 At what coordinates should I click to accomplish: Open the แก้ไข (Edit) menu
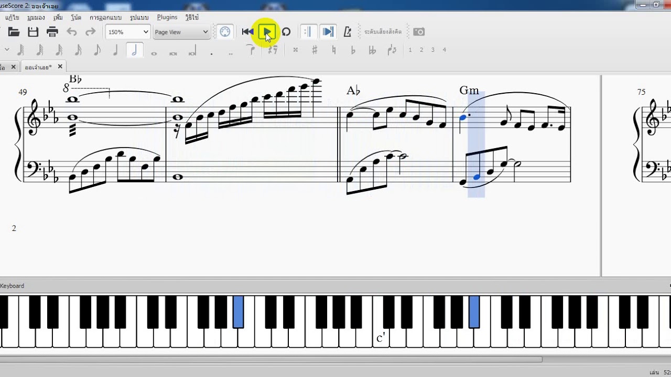point(13,17)
